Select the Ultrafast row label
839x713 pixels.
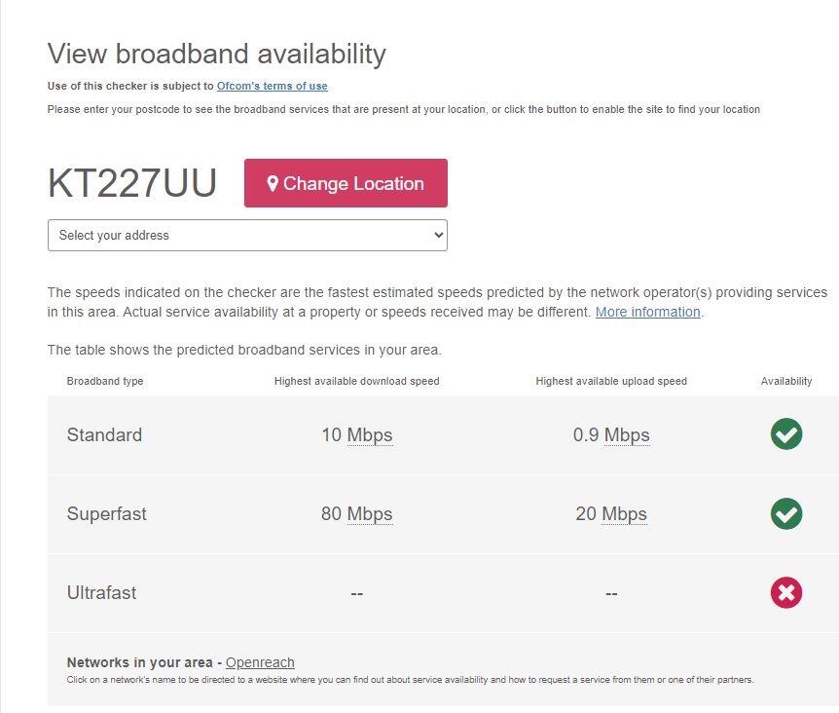coord(101,592)
